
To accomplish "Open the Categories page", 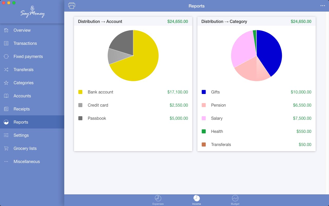I will coord(32,83).
